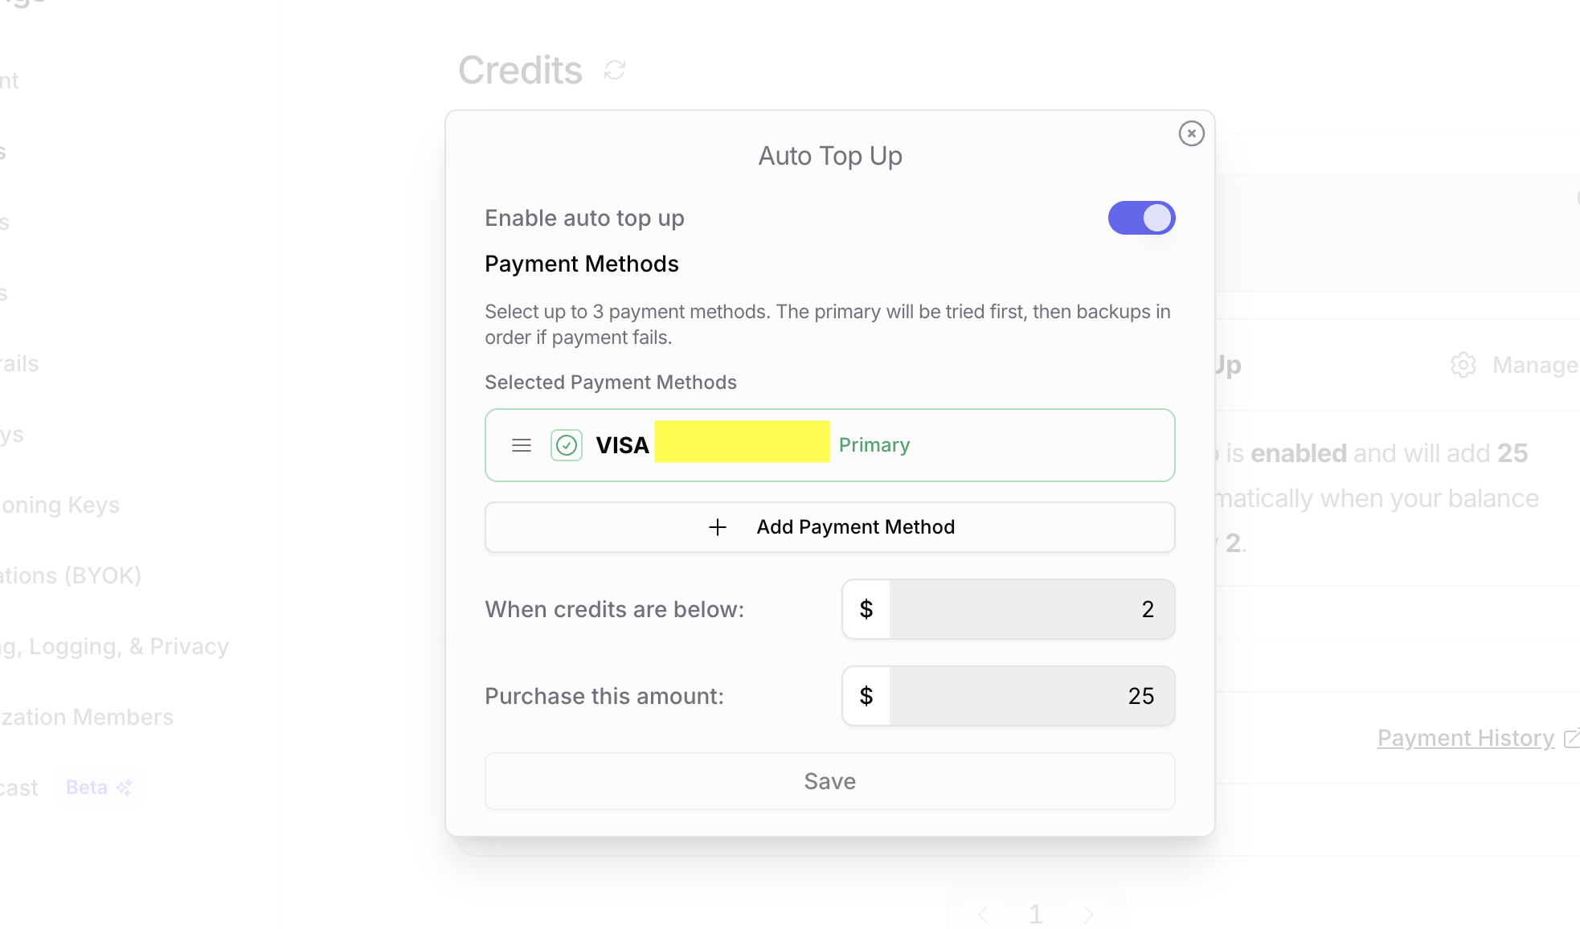Click the Manage gear icon
This screenshot has height=929, width=1580.
pos(1463,365)
